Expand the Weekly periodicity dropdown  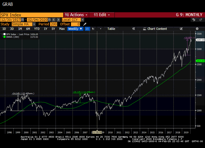coord(75,29)
